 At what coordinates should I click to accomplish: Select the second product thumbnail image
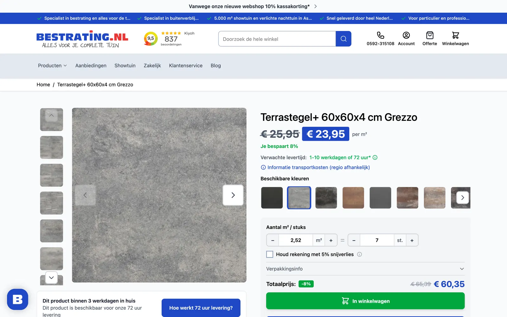[x=52, y=147]
